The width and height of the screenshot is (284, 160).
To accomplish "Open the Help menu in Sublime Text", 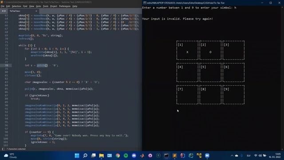I will click(x=75, y=6).
